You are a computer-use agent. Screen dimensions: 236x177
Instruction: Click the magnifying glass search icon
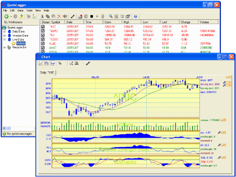(x=111, y=17)
